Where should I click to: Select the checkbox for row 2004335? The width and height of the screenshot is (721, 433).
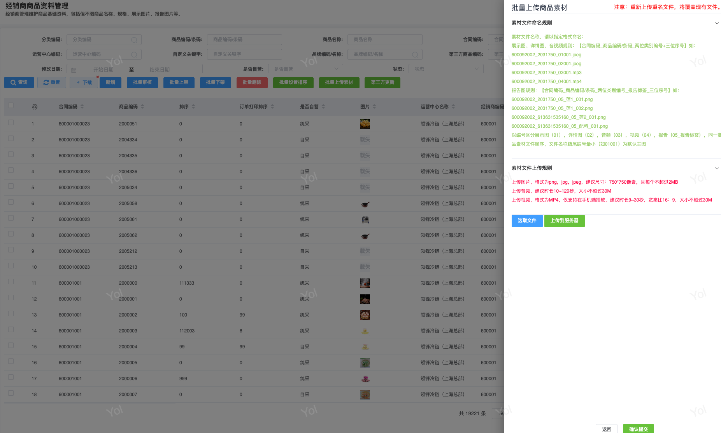pyautogui.click(x=11, y=154)
